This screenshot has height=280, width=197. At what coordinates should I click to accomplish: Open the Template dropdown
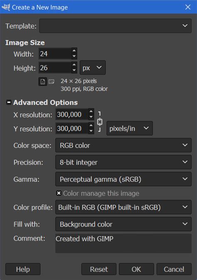tap(115, 26)
